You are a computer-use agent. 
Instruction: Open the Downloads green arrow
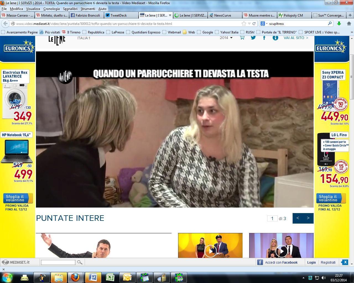tap(339, 23)
